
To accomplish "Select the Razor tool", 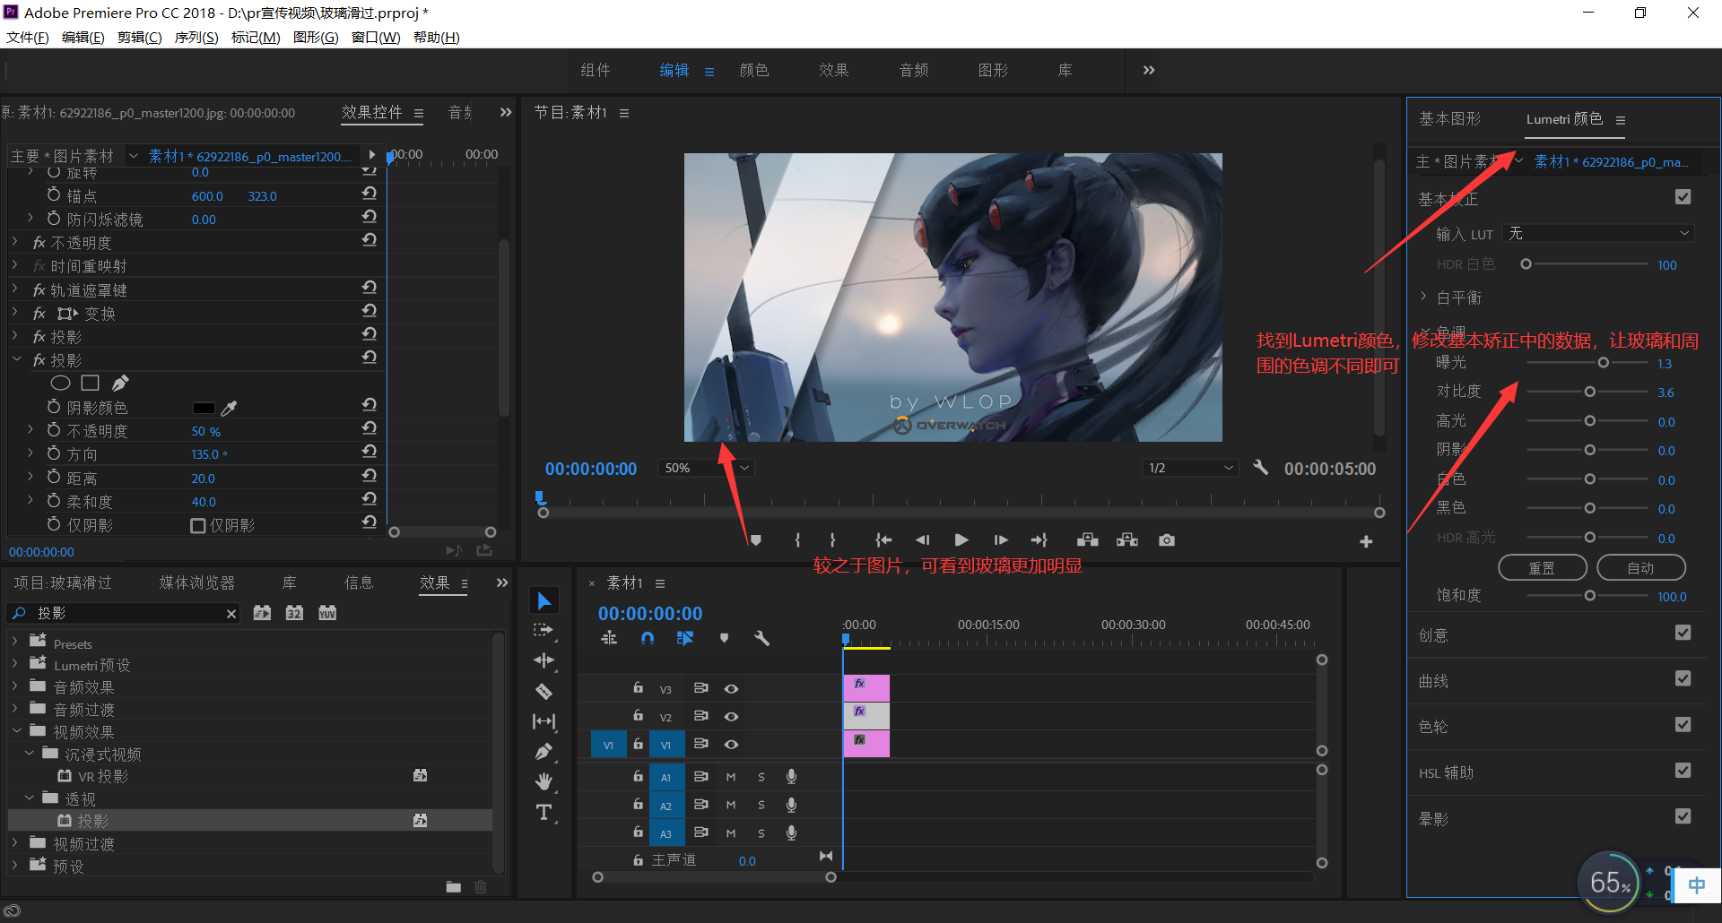I will tap(544, 691).
